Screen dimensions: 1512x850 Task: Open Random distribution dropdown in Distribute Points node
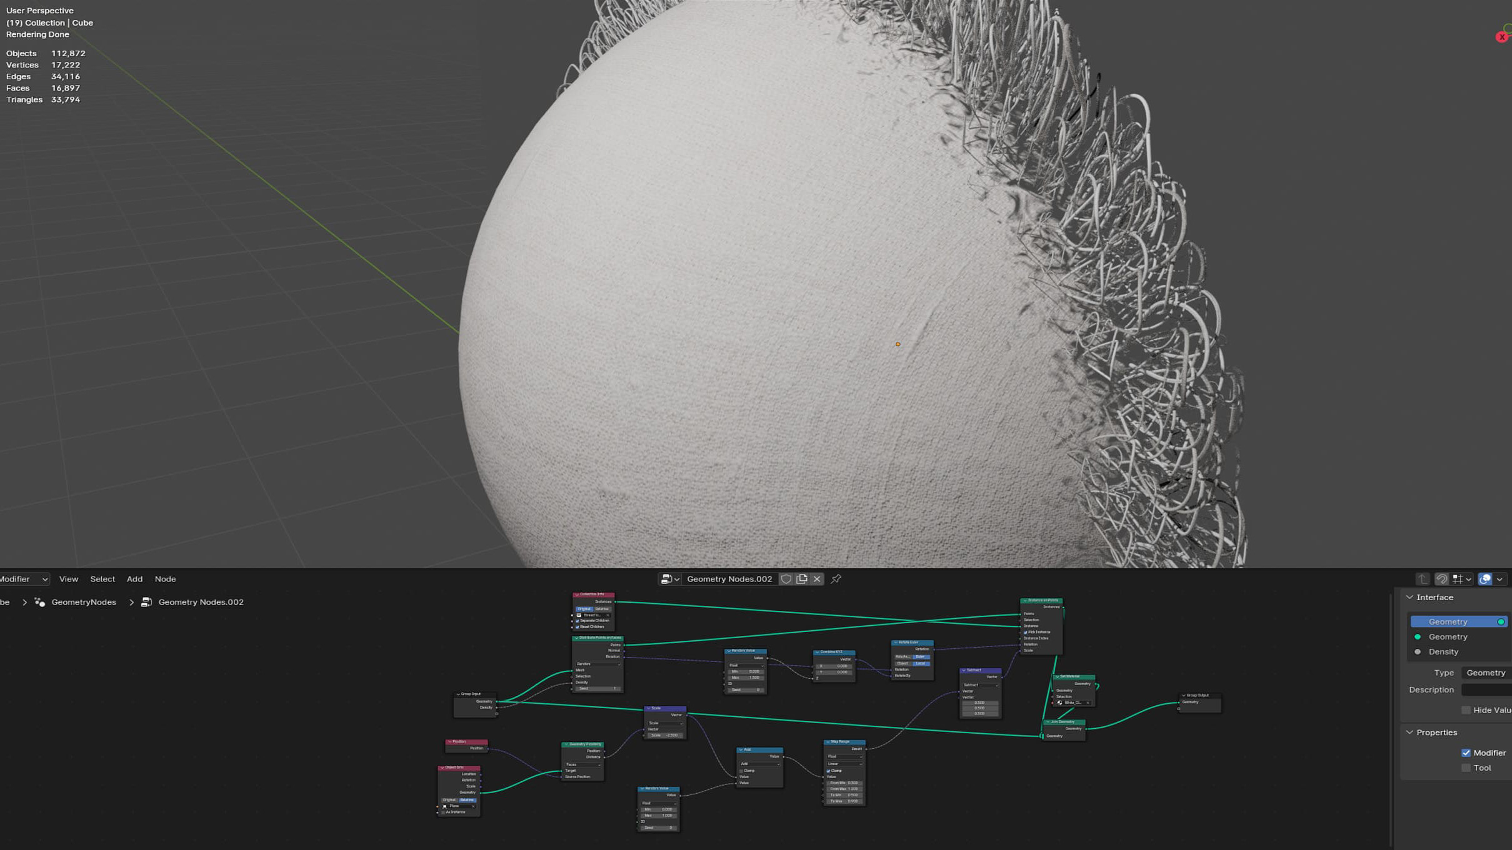pos(598,664)
